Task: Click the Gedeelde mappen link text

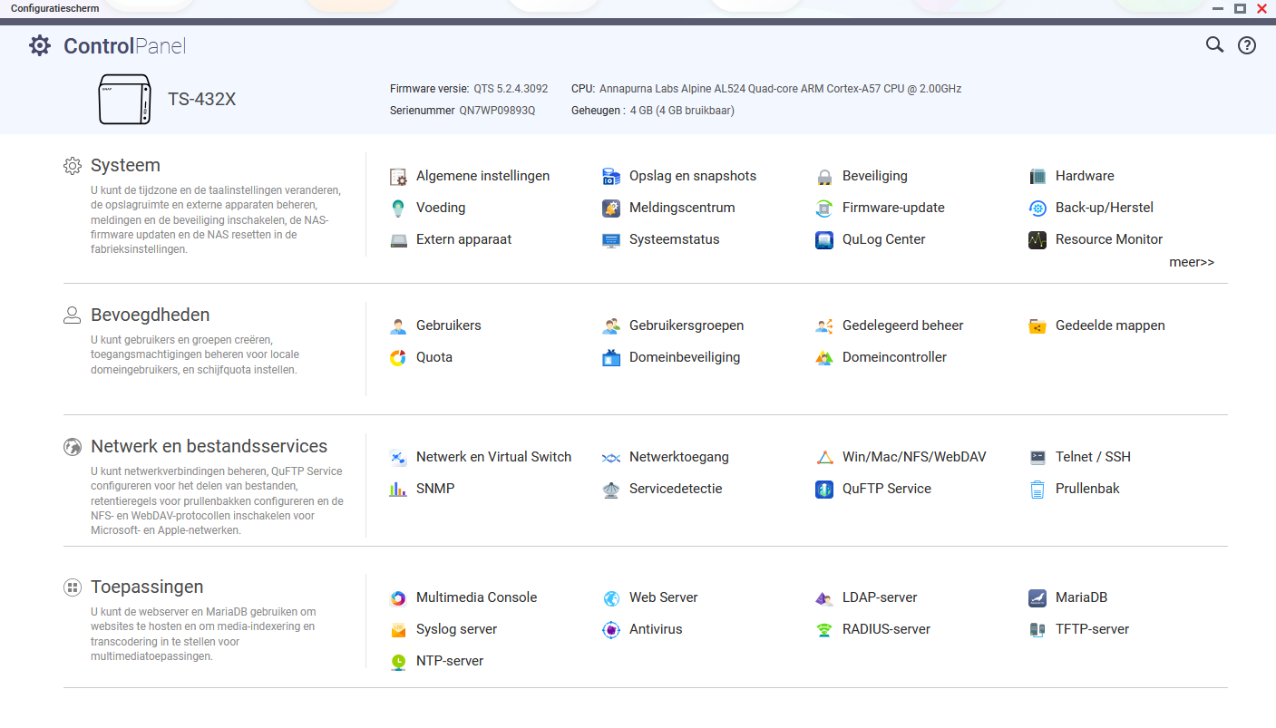Action: 1110,325
